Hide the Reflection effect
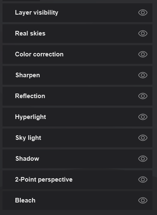Viewport: 157px width, 215px height. point(143,96)
